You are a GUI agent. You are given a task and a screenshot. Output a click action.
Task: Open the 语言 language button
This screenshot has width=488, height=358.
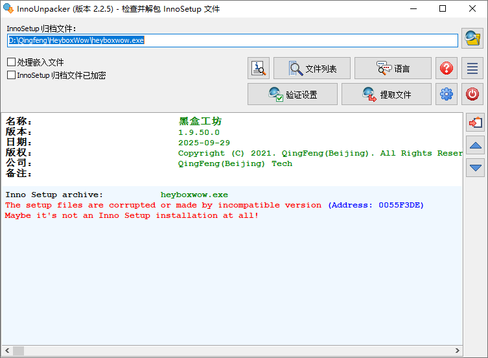393,68
